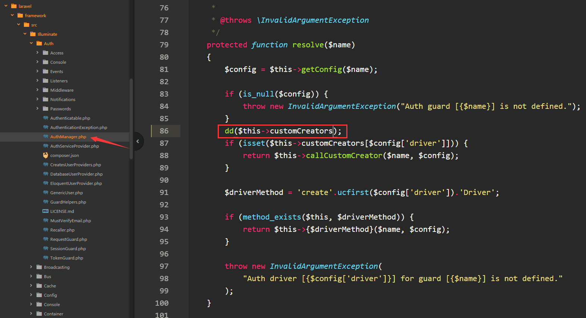This screenshot has width=586, height=318.
Task: Click the getConfig method call
Action: tap(322, 69)
